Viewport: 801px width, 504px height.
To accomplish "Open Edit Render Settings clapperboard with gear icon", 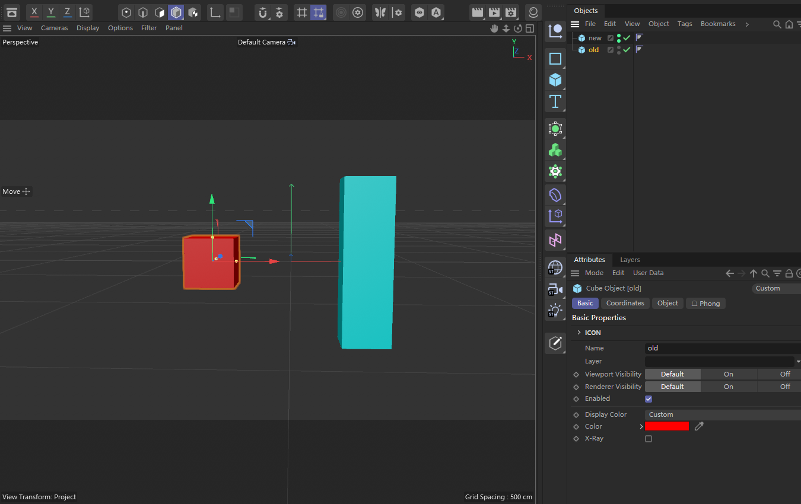I will pos(511,12).
